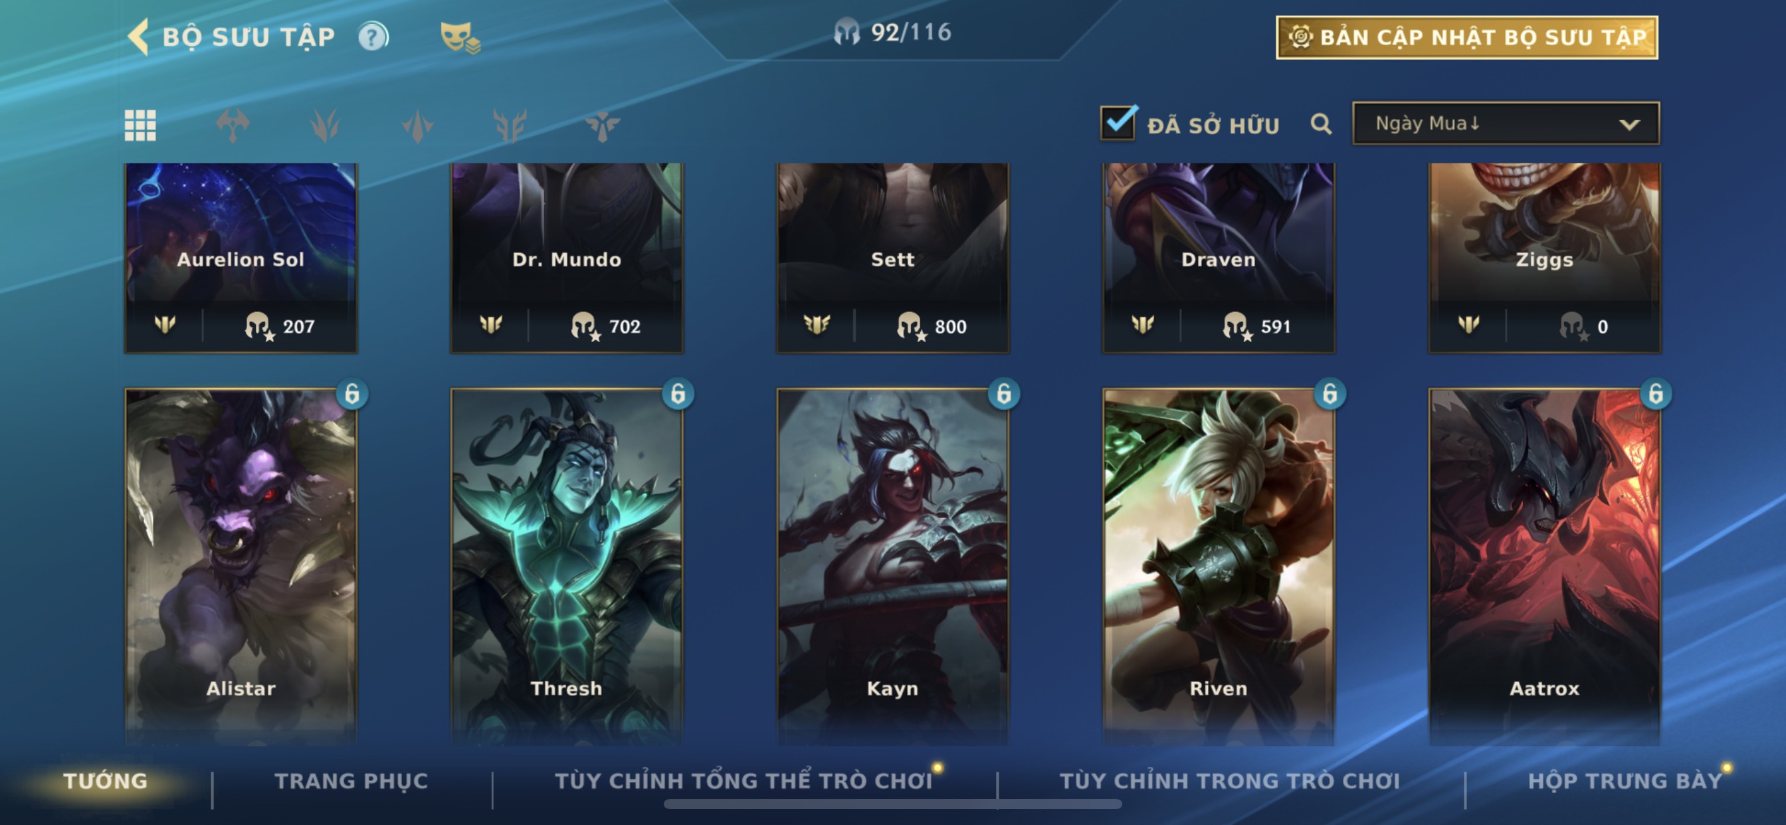1786x825 pixels.
Task: Open the help question mark icon
Action: click(373, 36)
